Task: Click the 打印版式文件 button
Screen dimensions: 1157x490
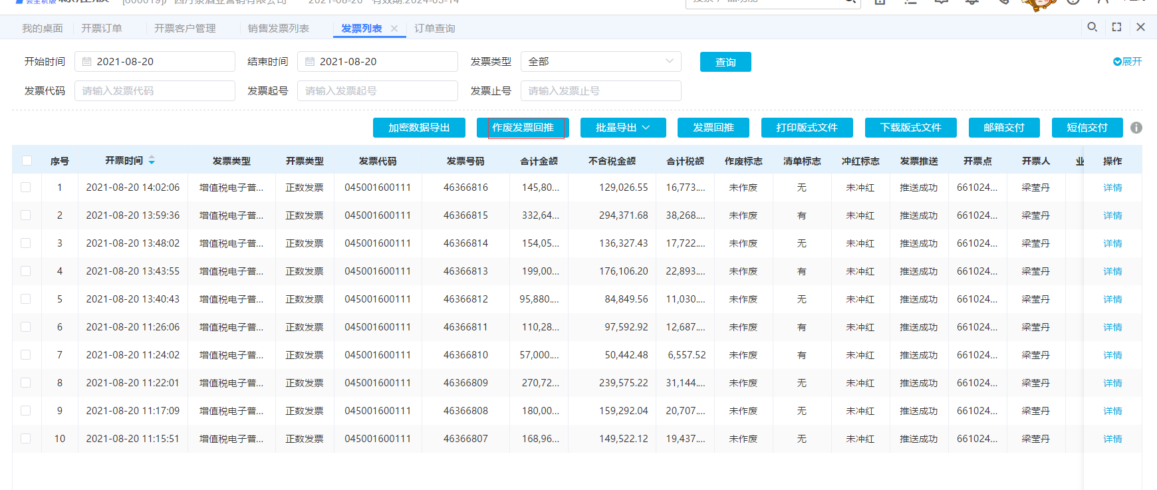Action: click(x=807, y=128)
